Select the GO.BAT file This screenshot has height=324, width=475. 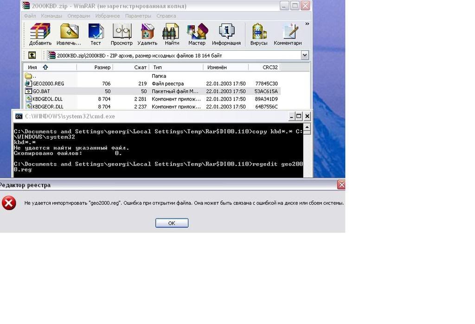point(152,91)
